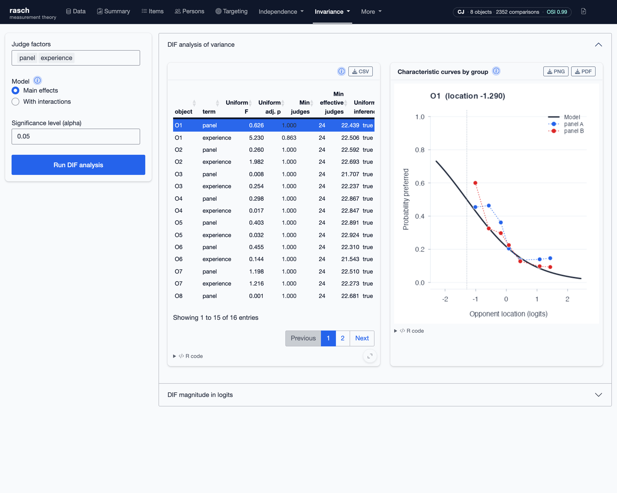Select the O8 panel table row
The width and height of the screenshot is (617, 493).
[x=274, y=296]
